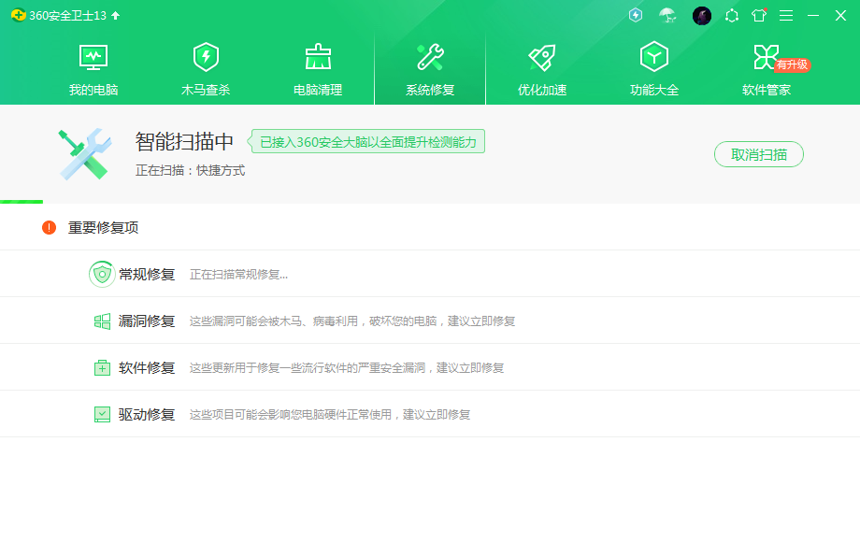Click the 驱动修复 checkbox-screen icon
Screen dimensions: 860x542
(102, 414)
